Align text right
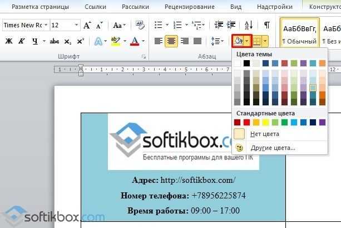This screenshot has width=341, height=228. point(185,41)
